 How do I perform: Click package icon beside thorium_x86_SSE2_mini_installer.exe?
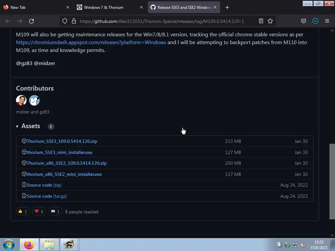pos(24,174)
